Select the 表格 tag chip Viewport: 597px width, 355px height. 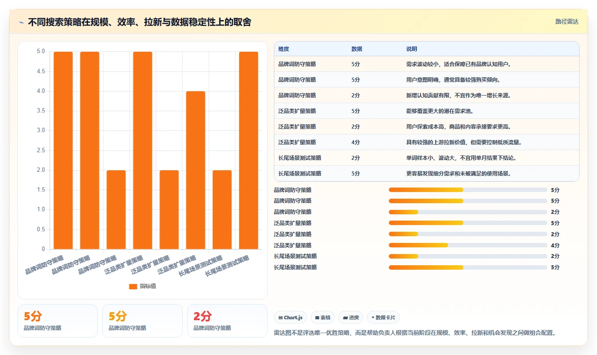click(323, 317)
